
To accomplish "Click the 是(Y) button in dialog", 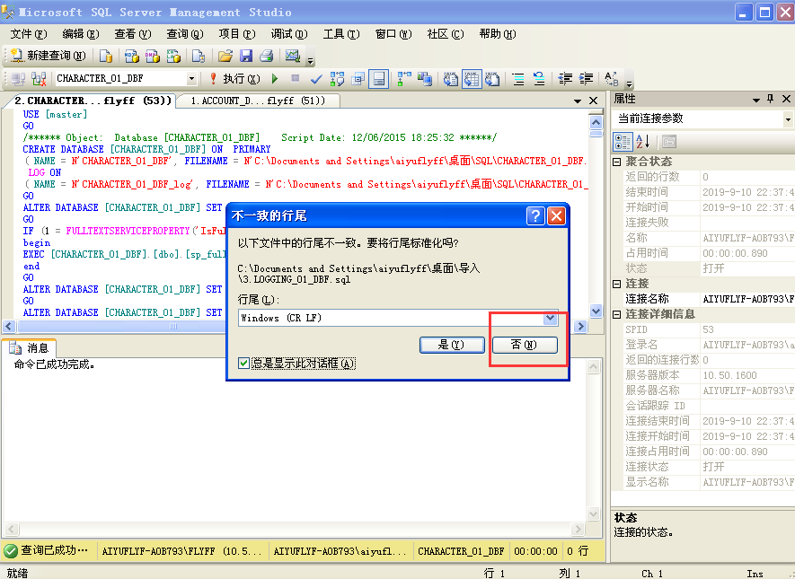I will [451, 345].
